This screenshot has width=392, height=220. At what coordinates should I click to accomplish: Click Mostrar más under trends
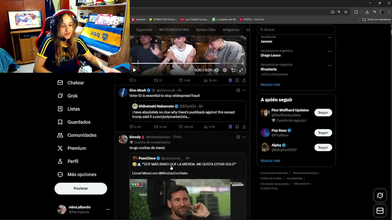[270, 85]
